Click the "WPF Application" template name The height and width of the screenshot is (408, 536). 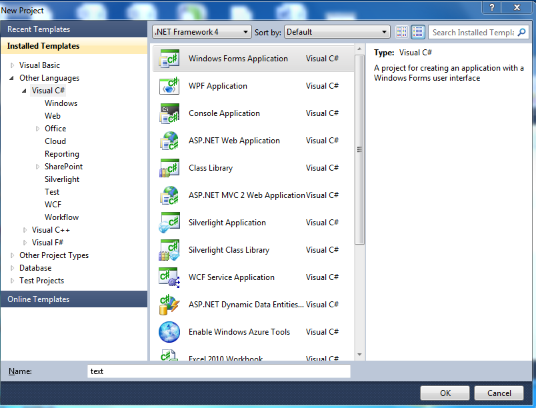218,86
